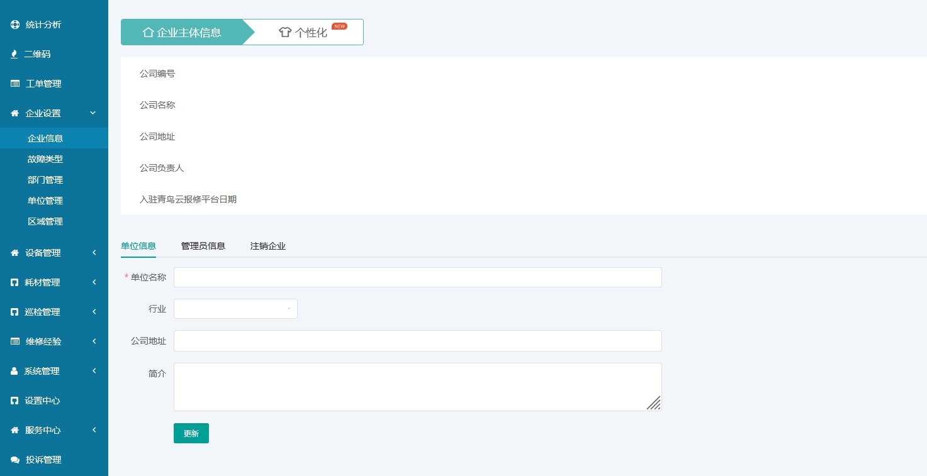927x476 pixels.
Task: Click the 更新 update button
Action: [191, 433]
